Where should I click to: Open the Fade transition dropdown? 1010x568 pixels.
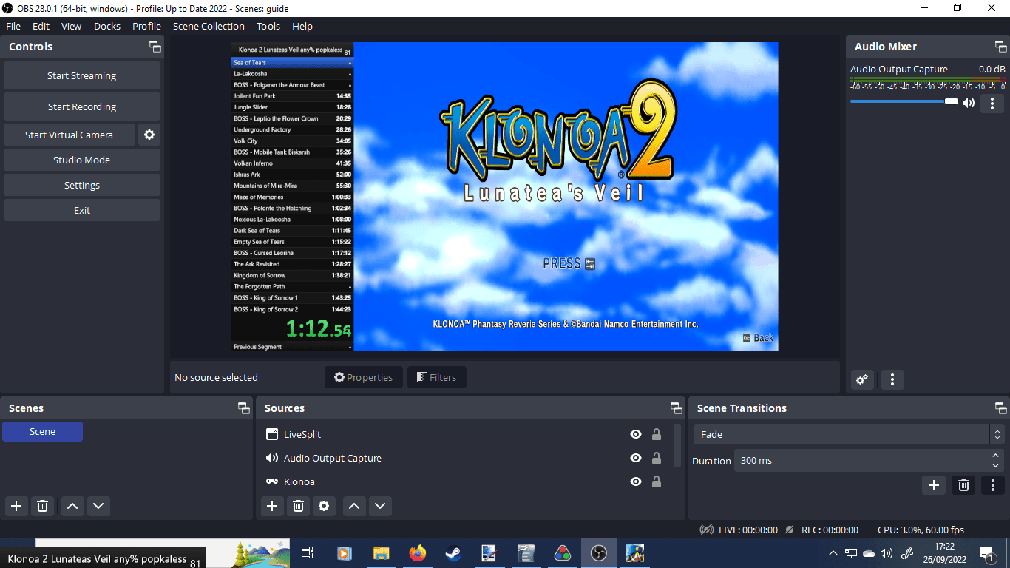pos(848,434)
